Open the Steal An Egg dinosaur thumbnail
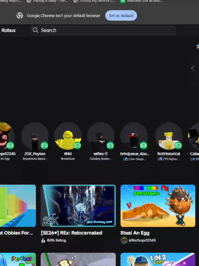Image resolution: width=199 pixels, height=266 pixels. [x=158, y=206]
